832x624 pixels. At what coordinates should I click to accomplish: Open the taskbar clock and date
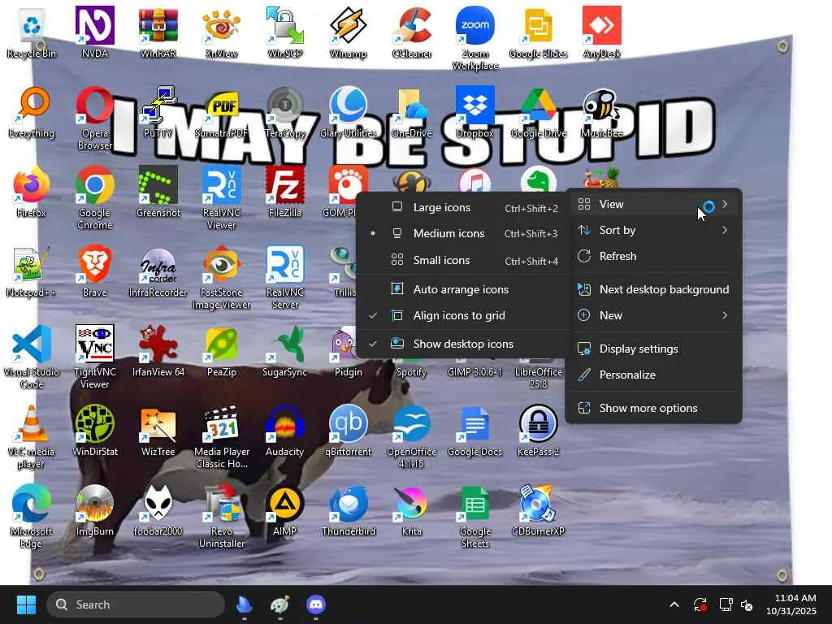coord(791,604)
